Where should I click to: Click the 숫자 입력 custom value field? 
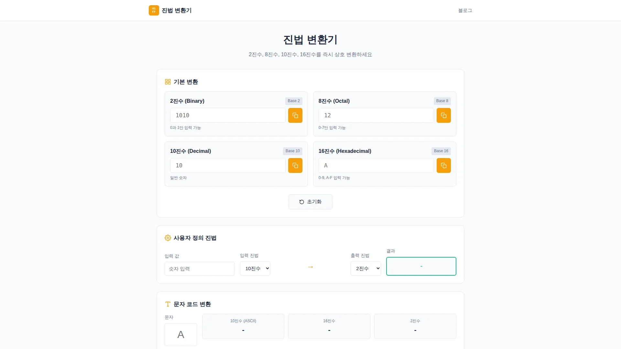click(x=199, y=269)
